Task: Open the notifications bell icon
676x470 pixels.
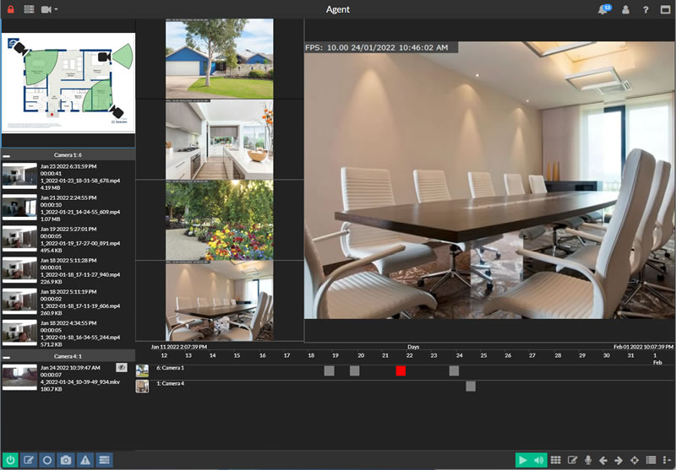Action: click(x=603, y=9)
